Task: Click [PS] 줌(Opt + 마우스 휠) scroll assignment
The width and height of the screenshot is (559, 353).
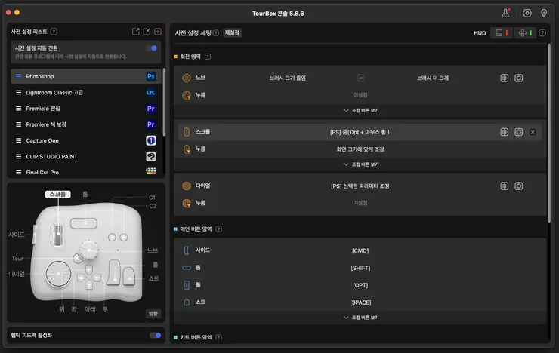Action: (x=360, y=132)
